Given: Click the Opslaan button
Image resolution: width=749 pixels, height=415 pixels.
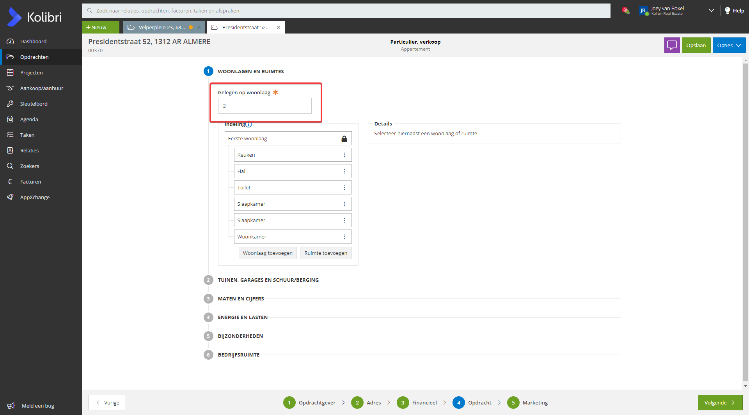Looking at the screenshot, I should tap(696, 45).
